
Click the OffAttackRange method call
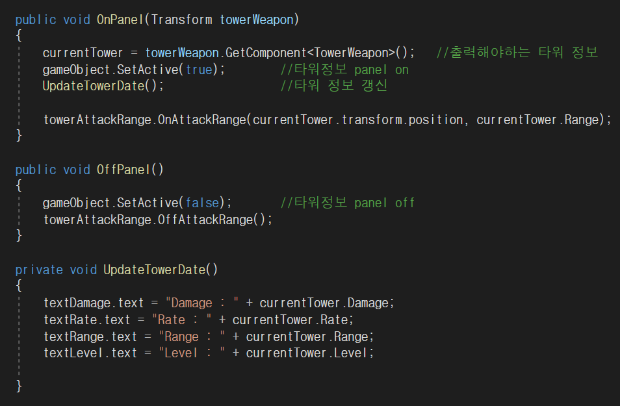[x=209, y=220]
